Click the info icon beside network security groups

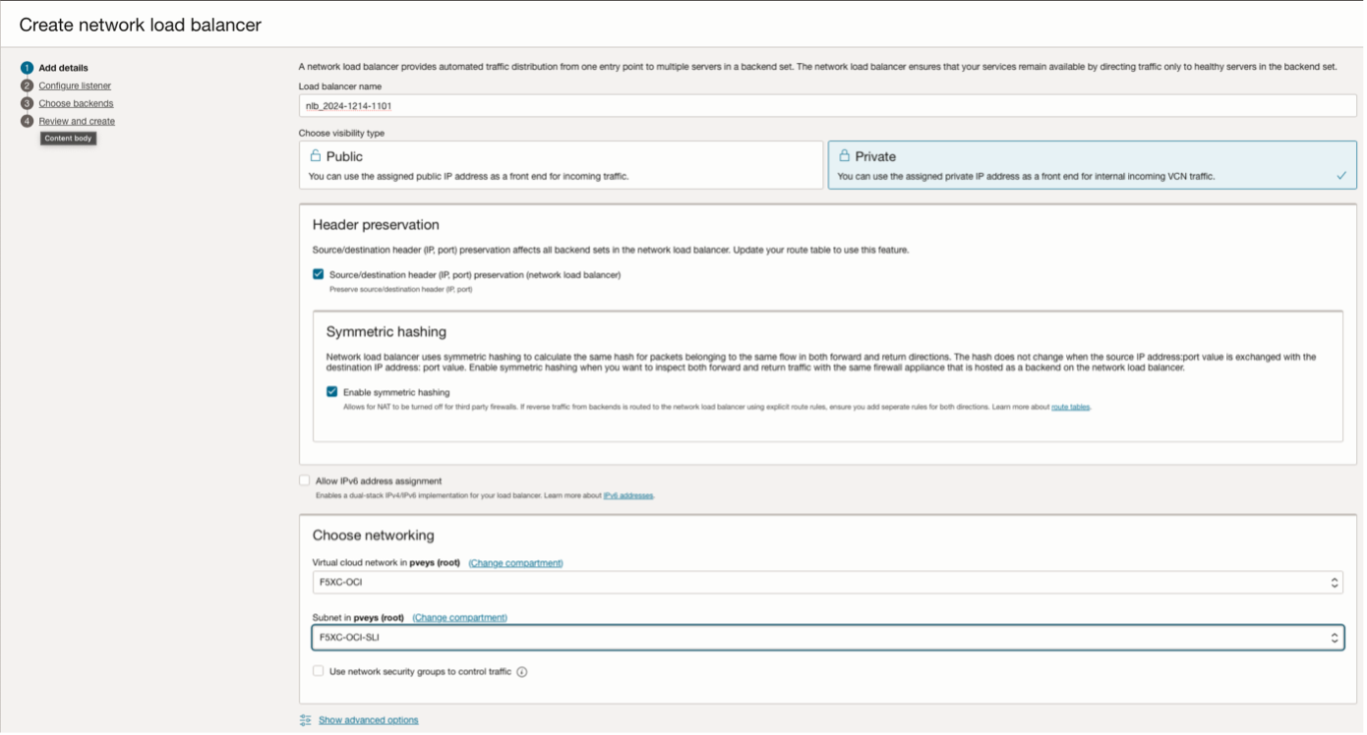[x=522, y=672]
